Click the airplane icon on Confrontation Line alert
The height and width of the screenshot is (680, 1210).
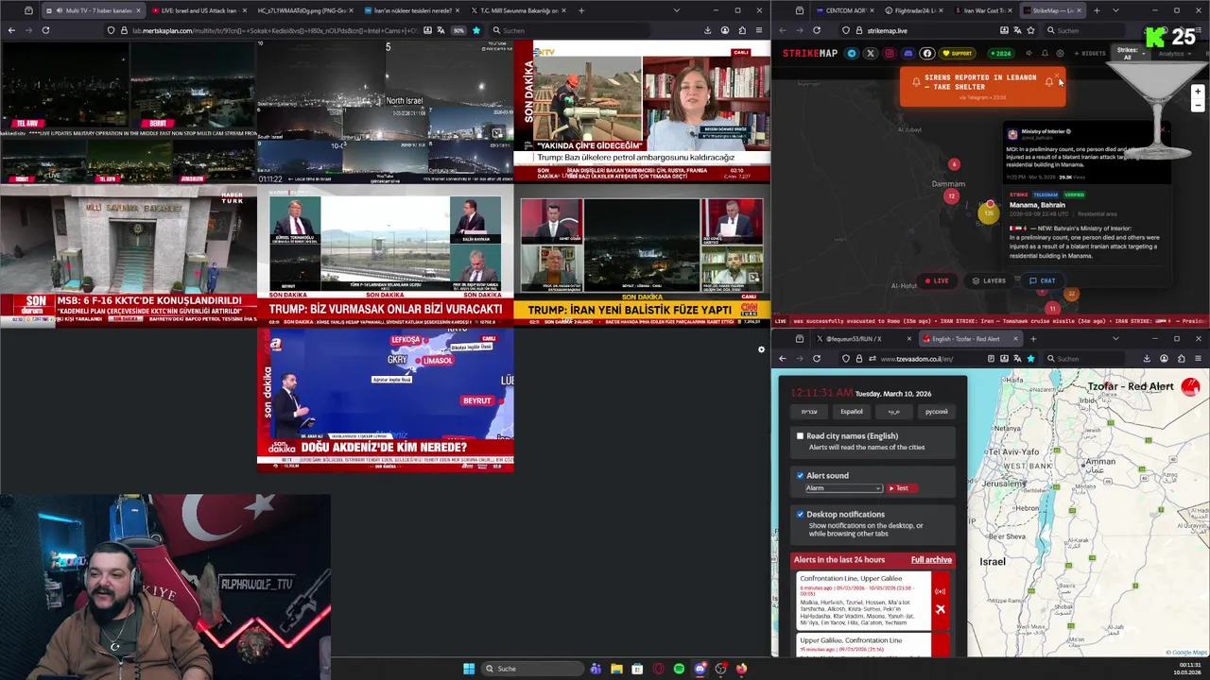[x=940, y=609]
